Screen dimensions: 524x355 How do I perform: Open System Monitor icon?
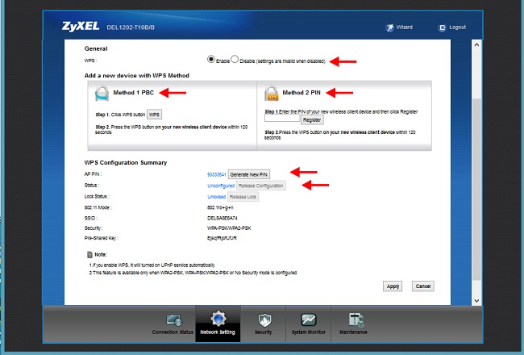[x=308, y=319]
